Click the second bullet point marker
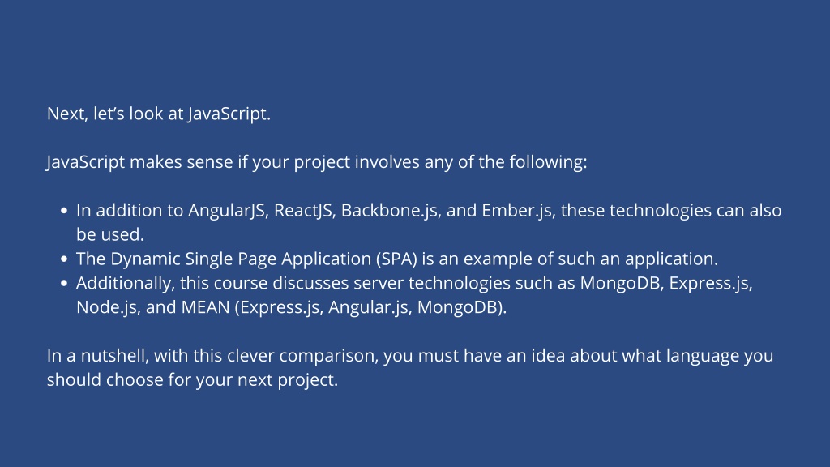This screenshot has height=467, width=830. [64, 259]
